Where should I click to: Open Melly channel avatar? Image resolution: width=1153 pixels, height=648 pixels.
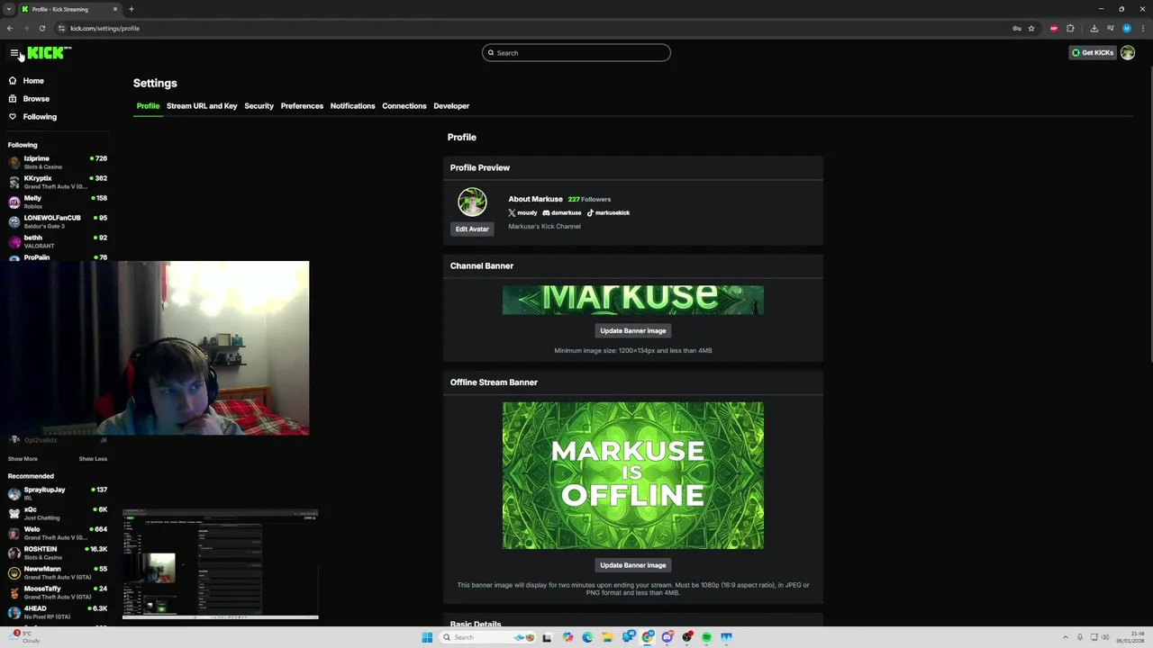[14, 202]
